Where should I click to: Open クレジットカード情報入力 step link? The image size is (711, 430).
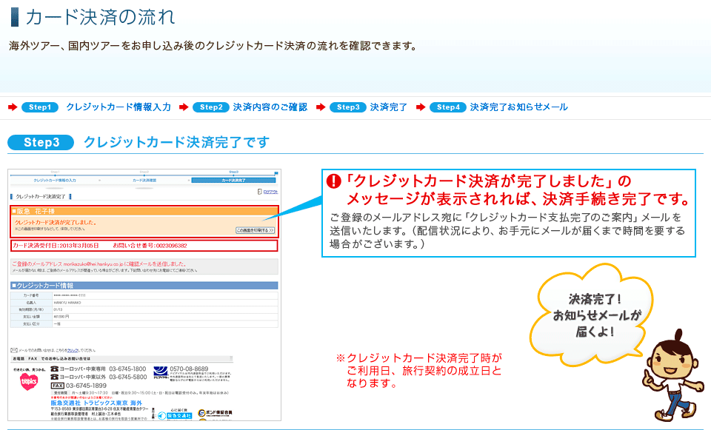click(118, 107)
